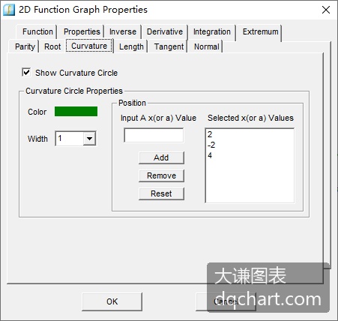The width and height of the screenshot is (338, 321).
Task: Focus the Input A x(or a) Value field
Action: click(154, 135)
